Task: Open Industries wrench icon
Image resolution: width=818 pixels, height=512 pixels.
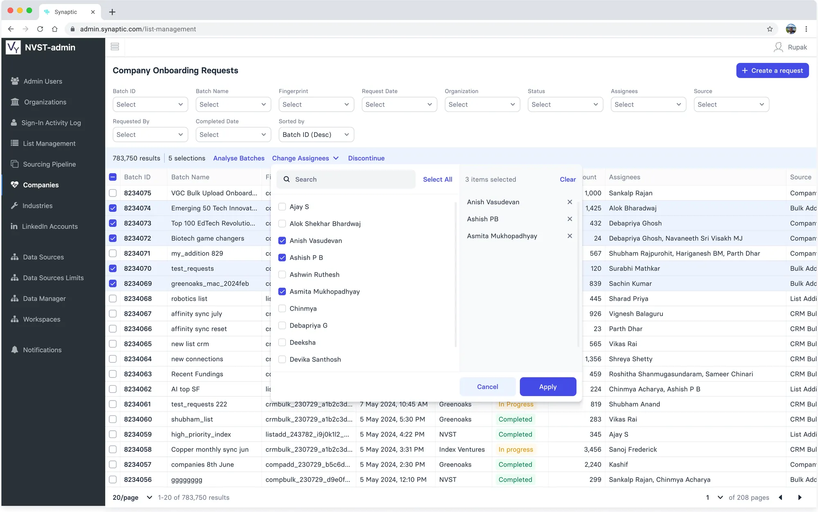Action: click(14, 206)
